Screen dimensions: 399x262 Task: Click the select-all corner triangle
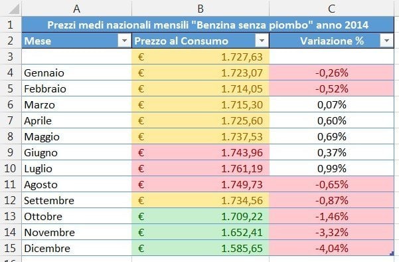(x=14, y=9)
